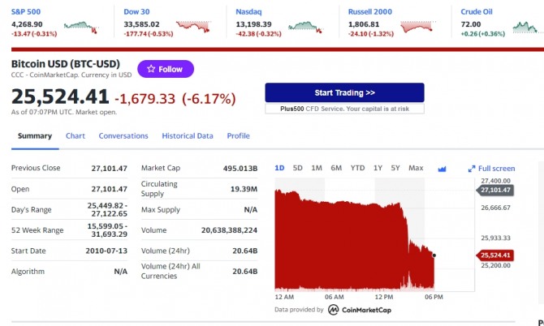544x326 pixels.
Task: Click the CoinMarketCap logo below chart
Action: pos(360,310)
